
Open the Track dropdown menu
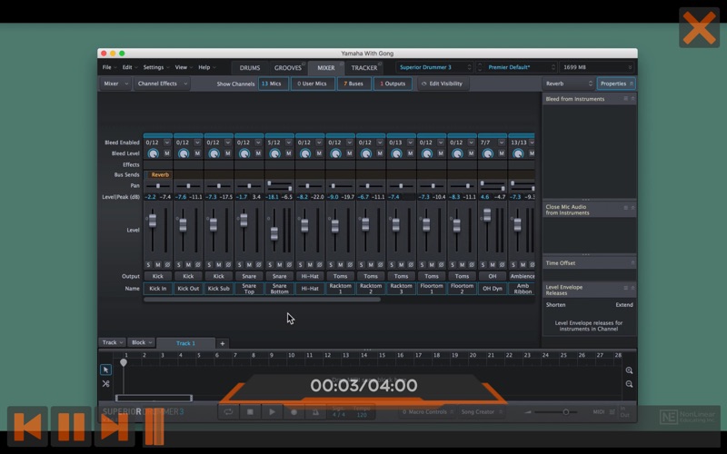point(112,343)
